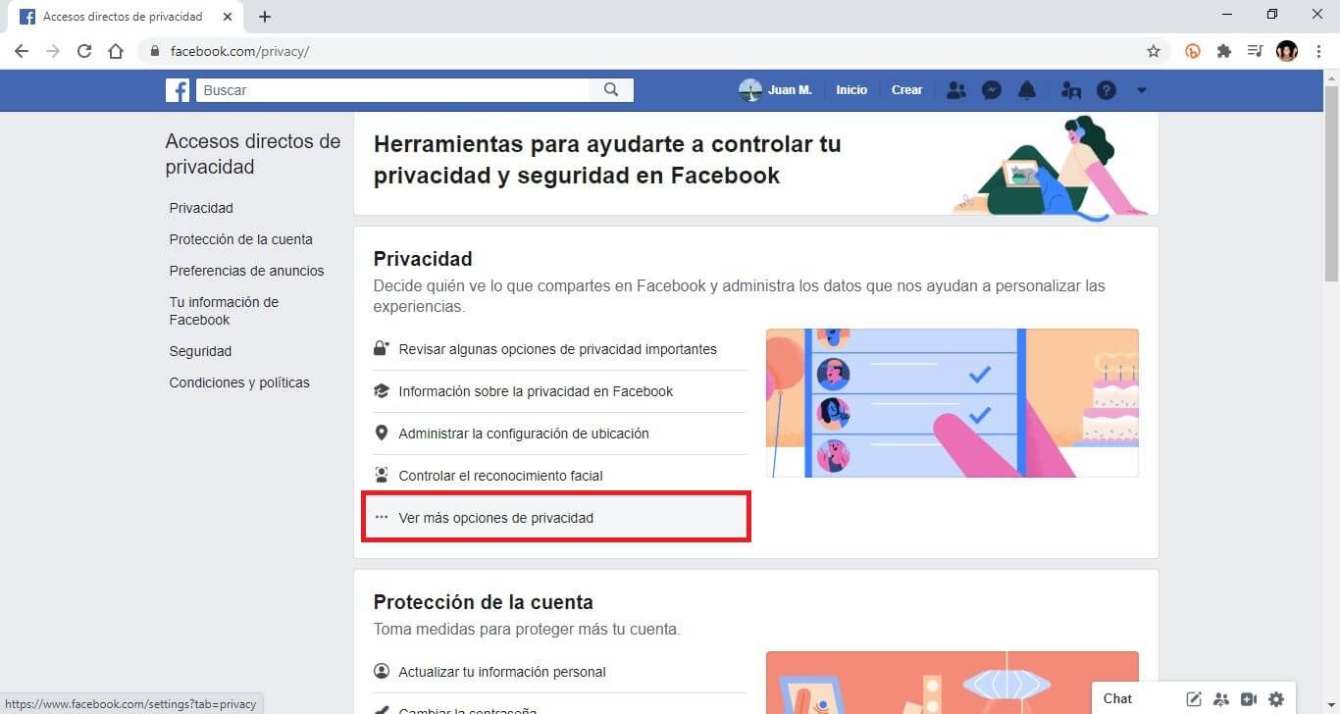This screenshot has height=714, width=1340.
Task: Click the person icon beside Actualizar
Action: 382,672
